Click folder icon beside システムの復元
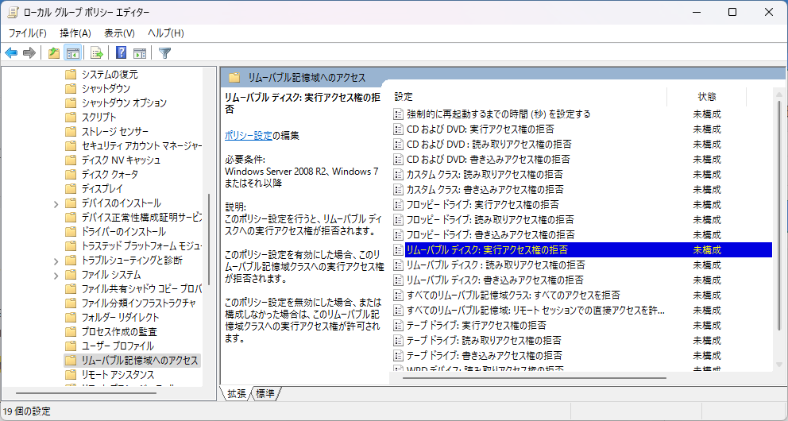The height and width of the screenshot is (421, 788). [x=71, y=75]
